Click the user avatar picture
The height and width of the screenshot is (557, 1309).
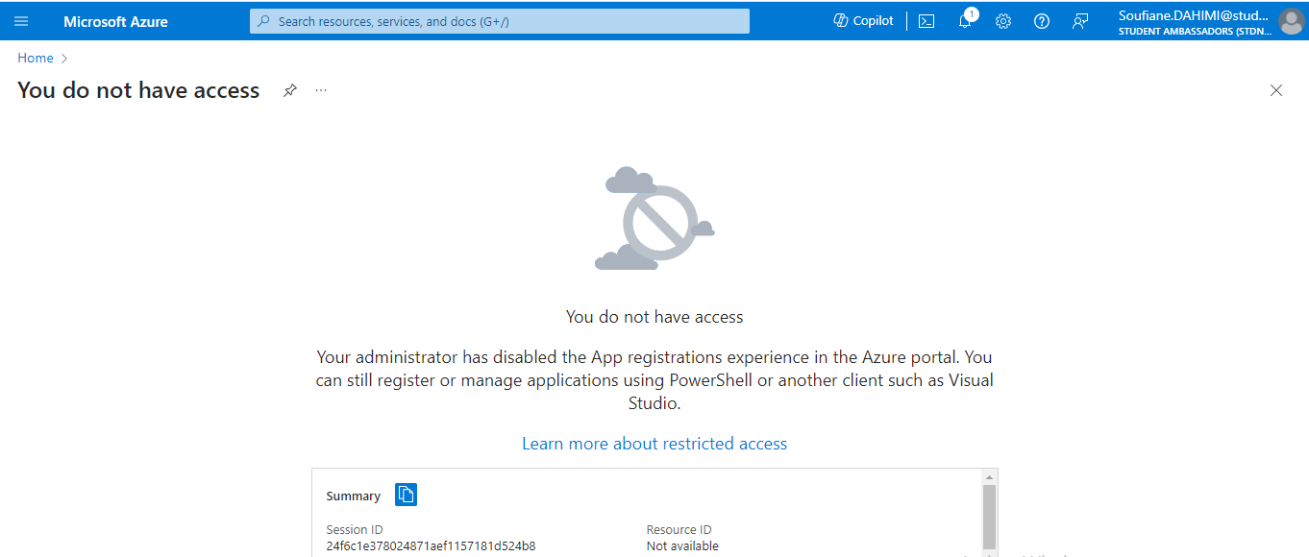click(x=1291, y=21)
